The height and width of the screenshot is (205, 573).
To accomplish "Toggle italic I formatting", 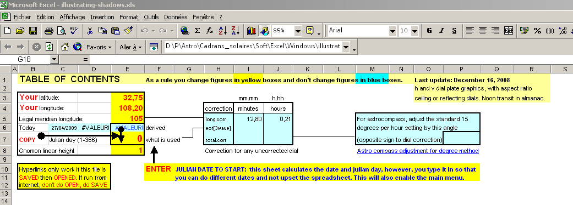I will click(442, 31).
